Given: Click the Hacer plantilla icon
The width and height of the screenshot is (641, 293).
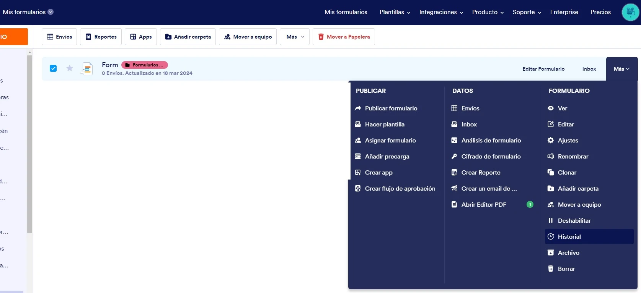Looking at the screenshot, I should coord(358,124).
